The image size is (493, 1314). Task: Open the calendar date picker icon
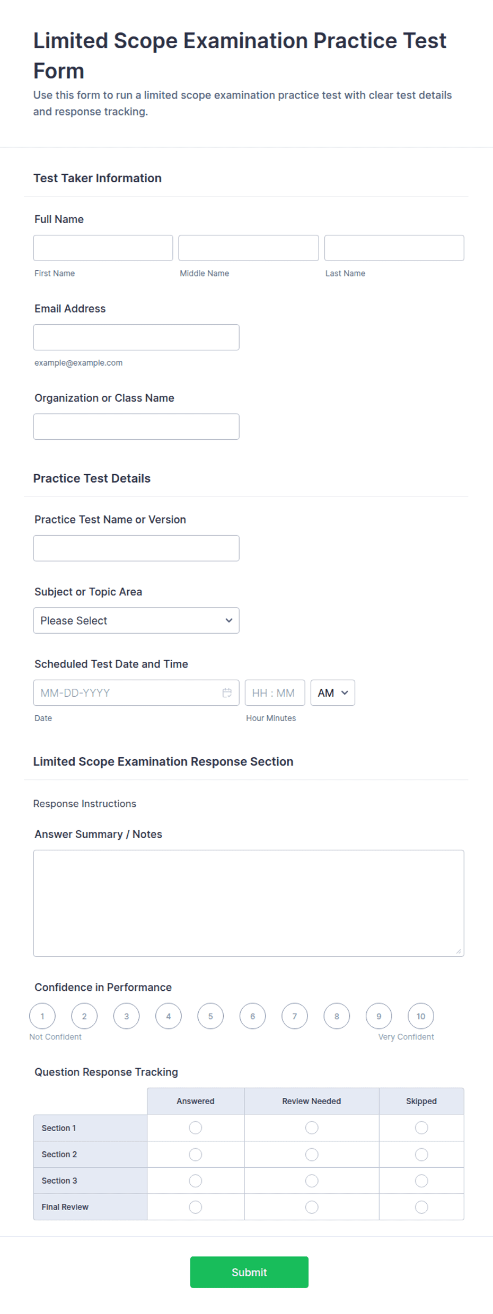[227, 692]
